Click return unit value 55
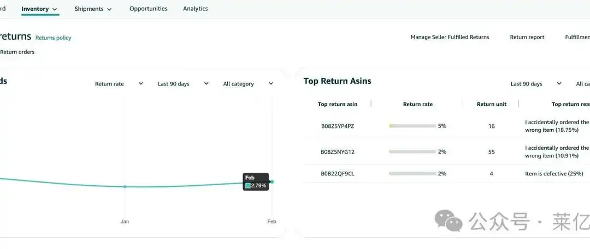Viewport: 590px width, 249px height. pos(492,151)
